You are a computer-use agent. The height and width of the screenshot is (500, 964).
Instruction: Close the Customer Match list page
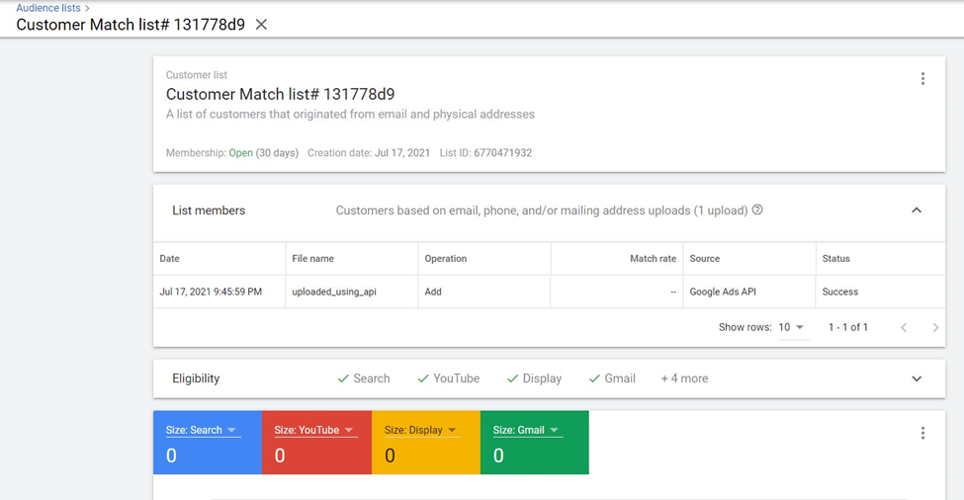pos(261,25)
